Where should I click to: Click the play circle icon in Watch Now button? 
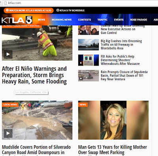click(7, 10)
